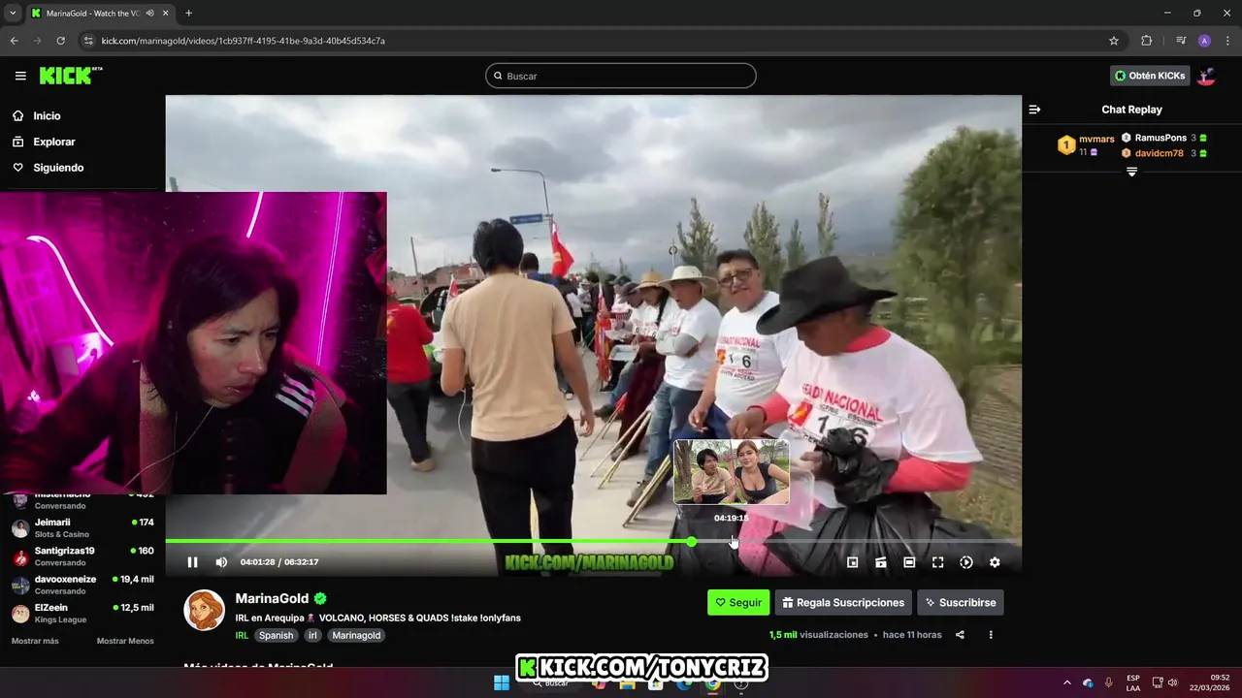Open RamusPons gifter profile
Screen dimensions: 1242x698
pyautogui.click(x=1160, y=138)
